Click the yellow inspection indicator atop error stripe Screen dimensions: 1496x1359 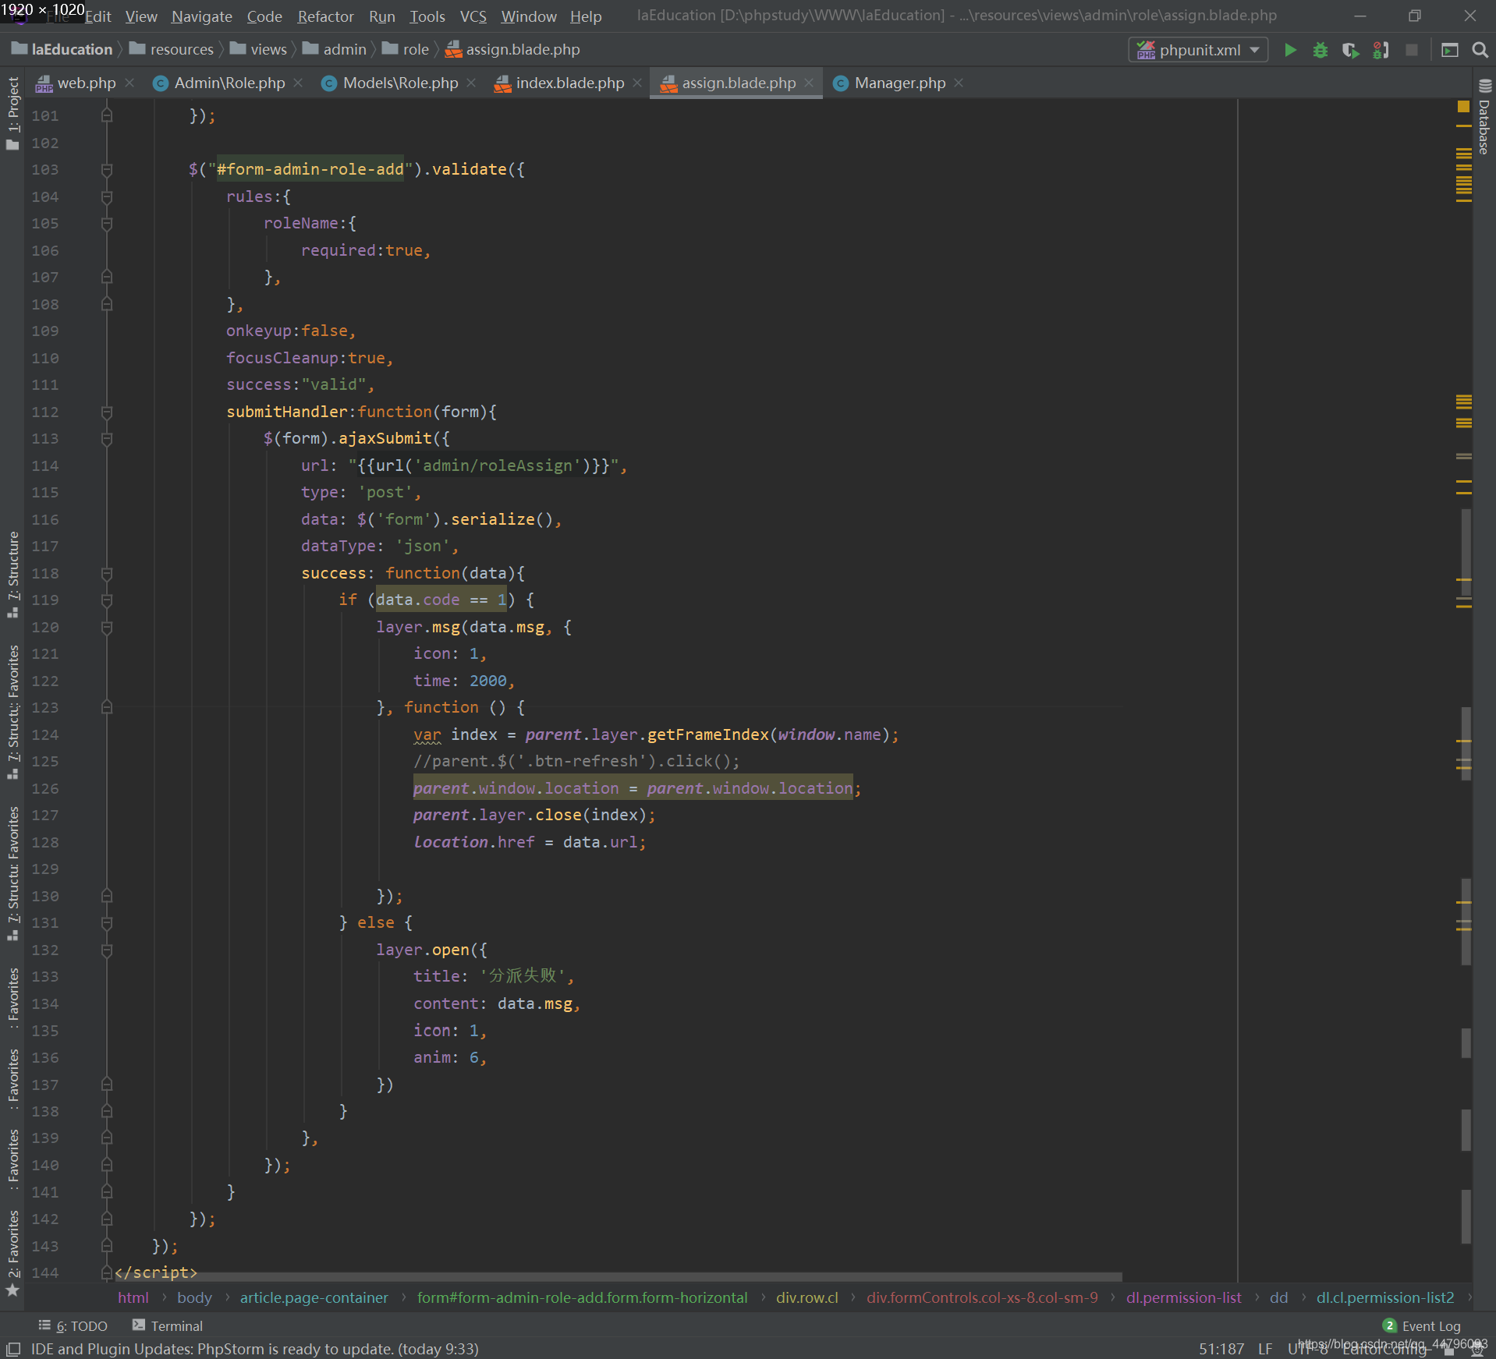(1463, 106)
